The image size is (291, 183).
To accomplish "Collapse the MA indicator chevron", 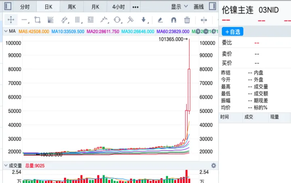I will 6,31.
